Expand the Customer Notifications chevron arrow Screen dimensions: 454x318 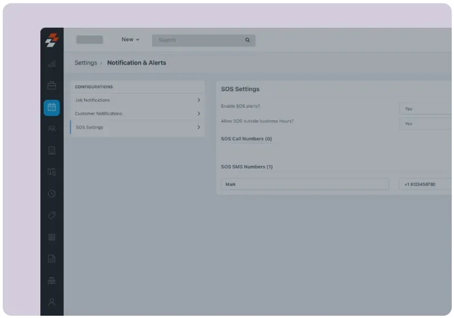point(199,114)
